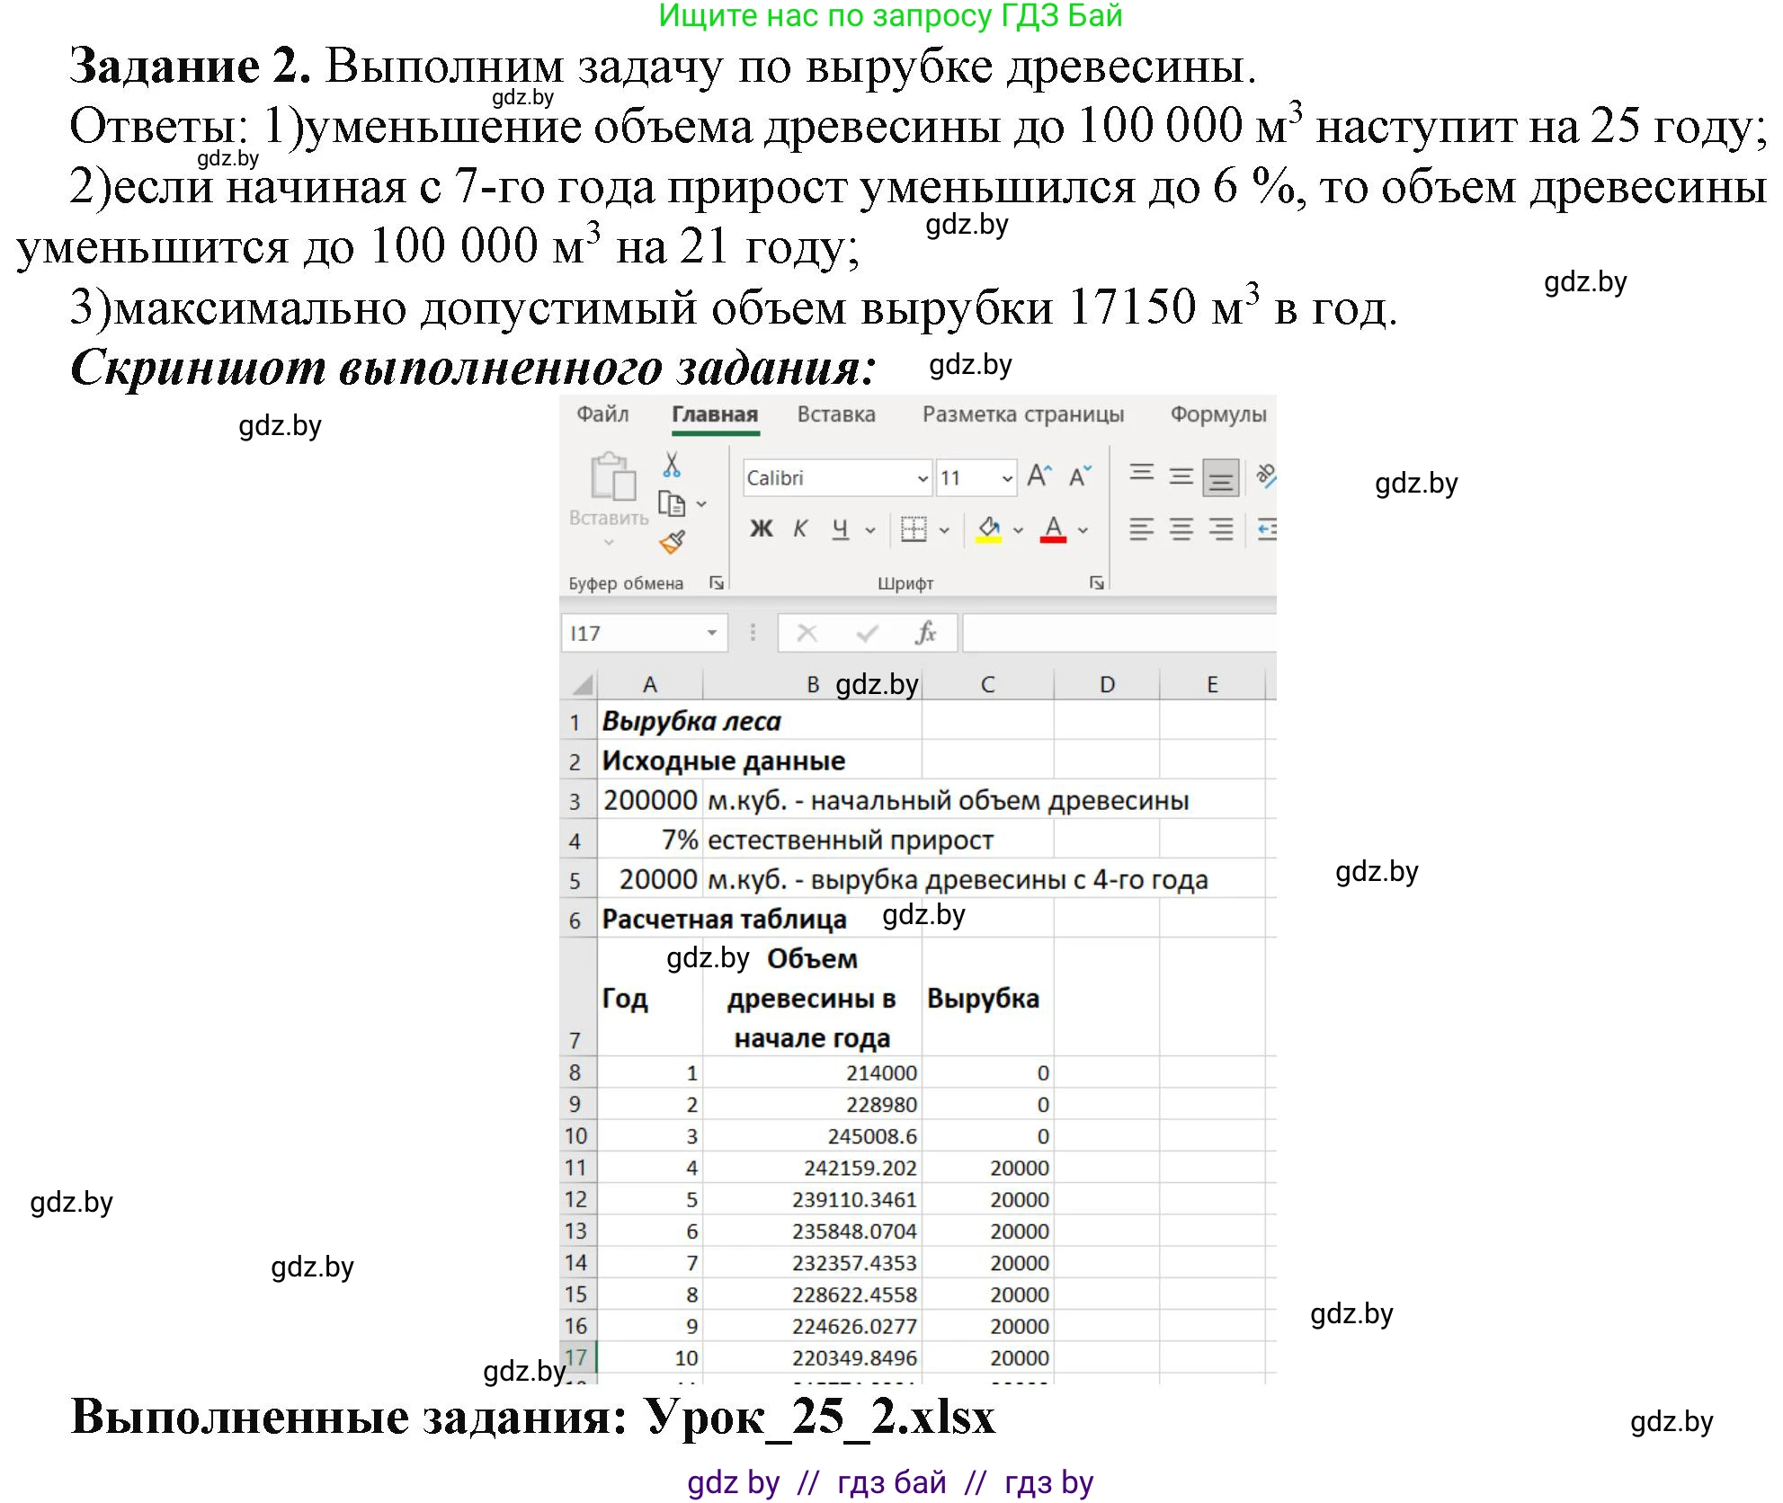The image size is (1783, 1503).
Task: Align text right
Action: [1221, 529]
